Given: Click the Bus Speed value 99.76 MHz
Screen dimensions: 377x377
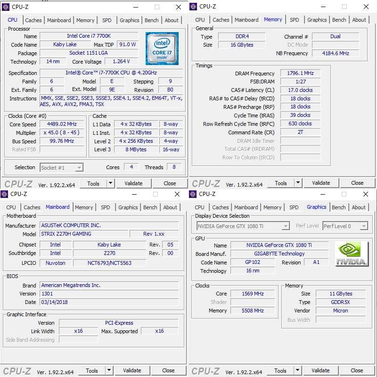Looking at the screenshot, I should coord(62,141).
